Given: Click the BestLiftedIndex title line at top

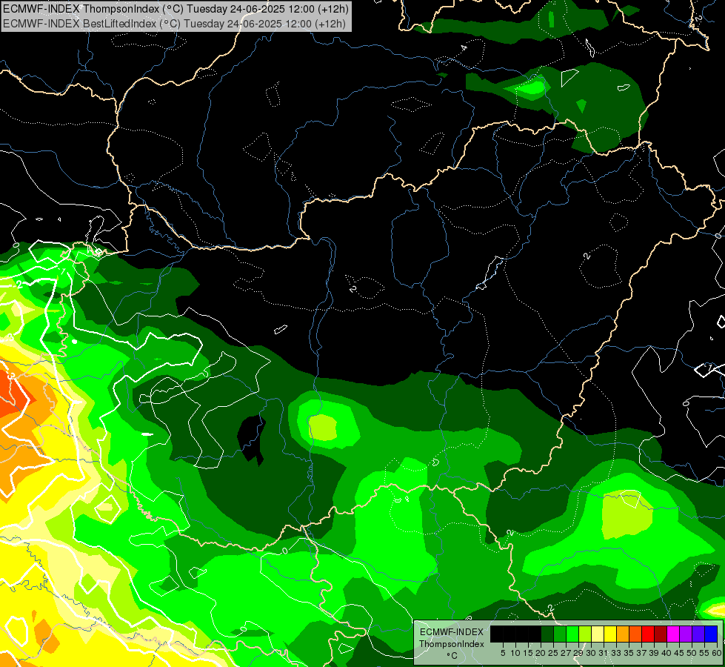Looking at the screenshot, I should (x=174, y=23).
